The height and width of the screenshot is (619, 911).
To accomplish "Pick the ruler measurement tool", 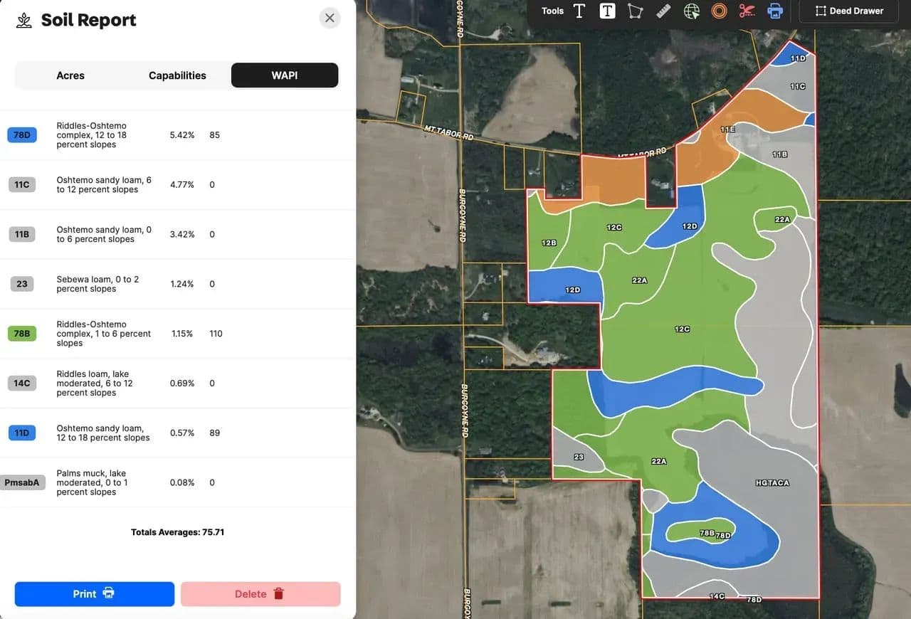I will 663,11.
